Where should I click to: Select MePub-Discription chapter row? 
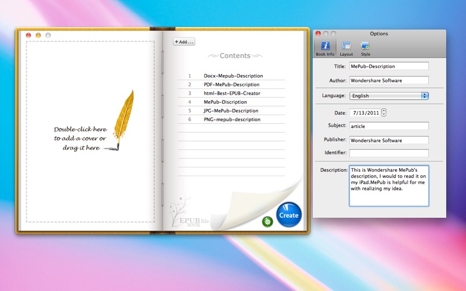(x=231, y=102)
